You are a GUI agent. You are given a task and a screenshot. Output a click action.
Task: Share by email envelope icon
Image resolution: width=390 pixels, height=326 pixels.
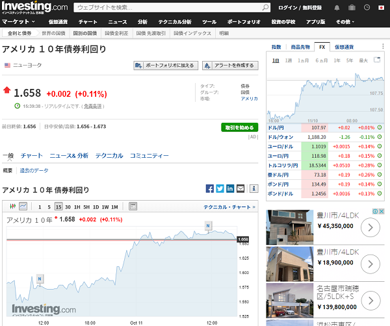point(240,189)
